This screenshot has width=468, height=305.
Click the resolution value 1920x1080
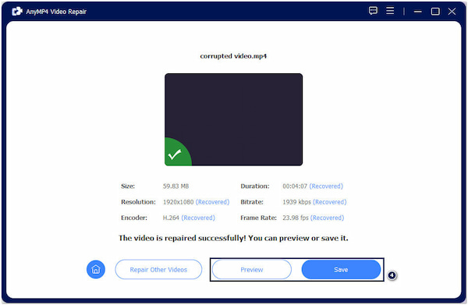tap(178, 202)
